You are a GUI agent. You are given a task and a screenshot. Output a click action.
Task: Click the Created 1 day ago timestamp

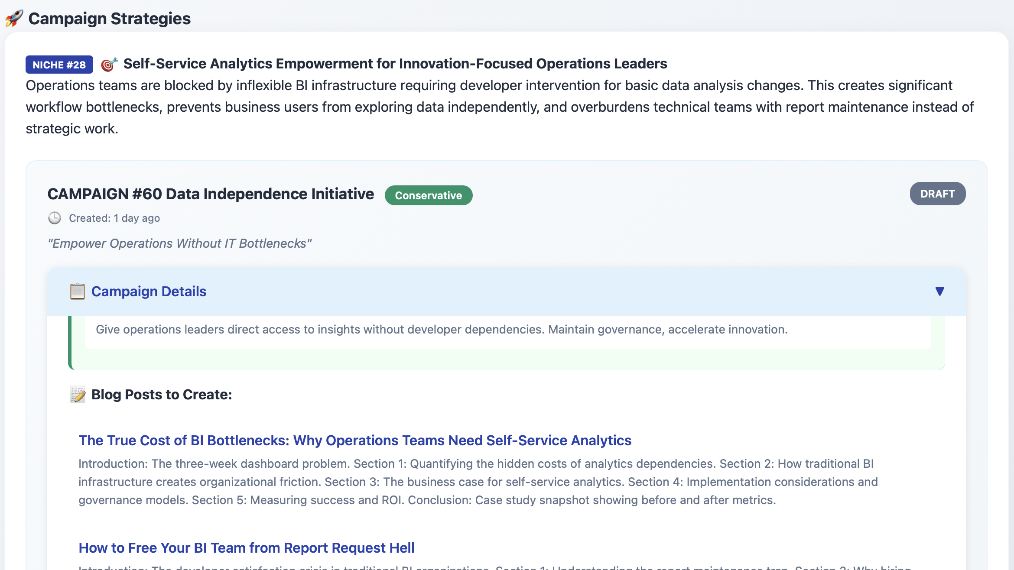114,218
